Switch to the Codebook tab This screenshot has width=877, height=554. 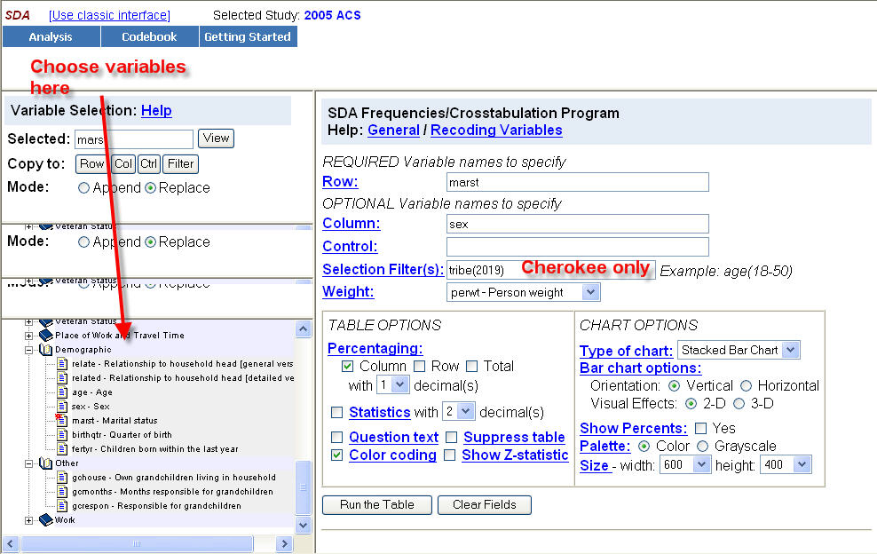(x=149, y=36)
